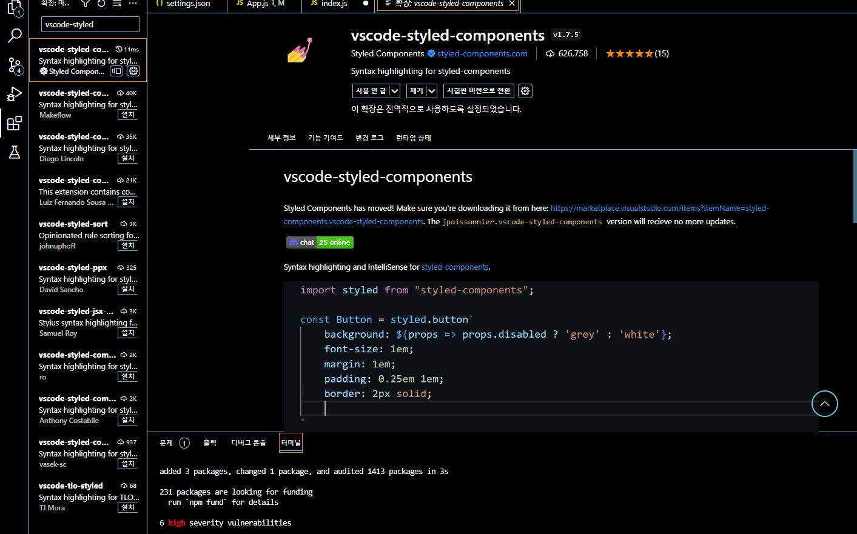Image resolution: width=857 pixels, height=534 pixels.
Task: Open manage gear on installed extension list item
Action: pos(133,71)
